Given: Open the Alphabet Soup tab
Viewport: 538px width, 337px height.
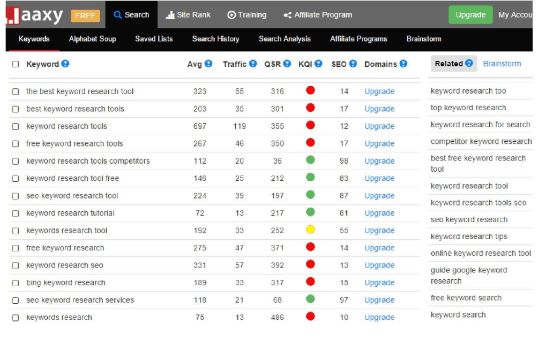Looking at the screenshot, I should coord(92,39).
